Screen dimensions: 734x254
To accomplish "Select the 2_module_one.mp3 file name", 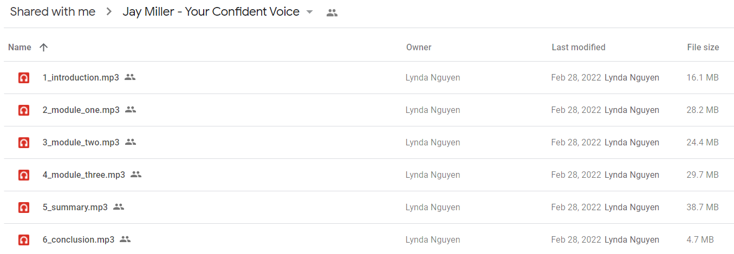I will point(81,110).
